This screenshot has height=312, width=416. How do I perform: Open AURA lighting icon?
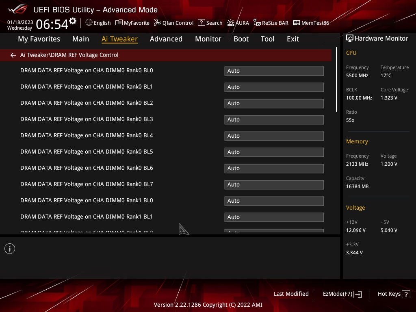pos(231,23)
